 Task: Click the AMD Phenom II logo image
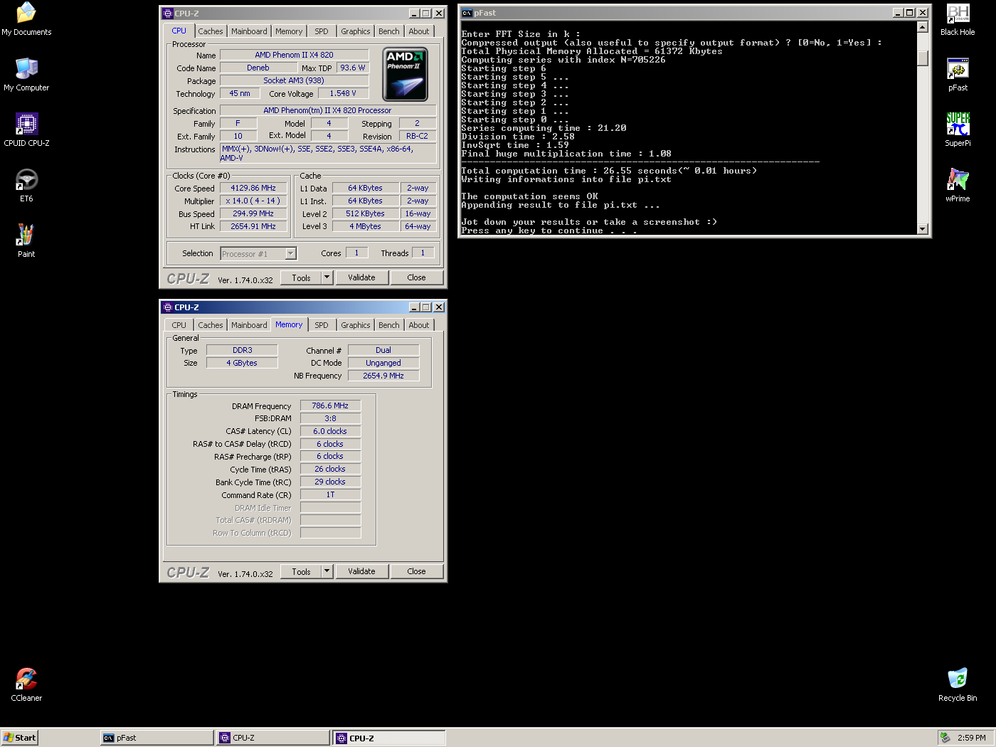(406, 74)
